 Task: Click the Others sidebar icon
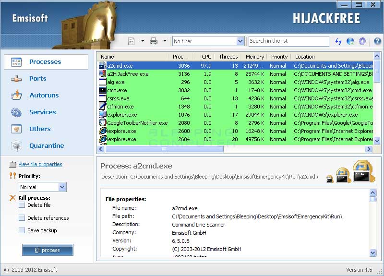16,129
